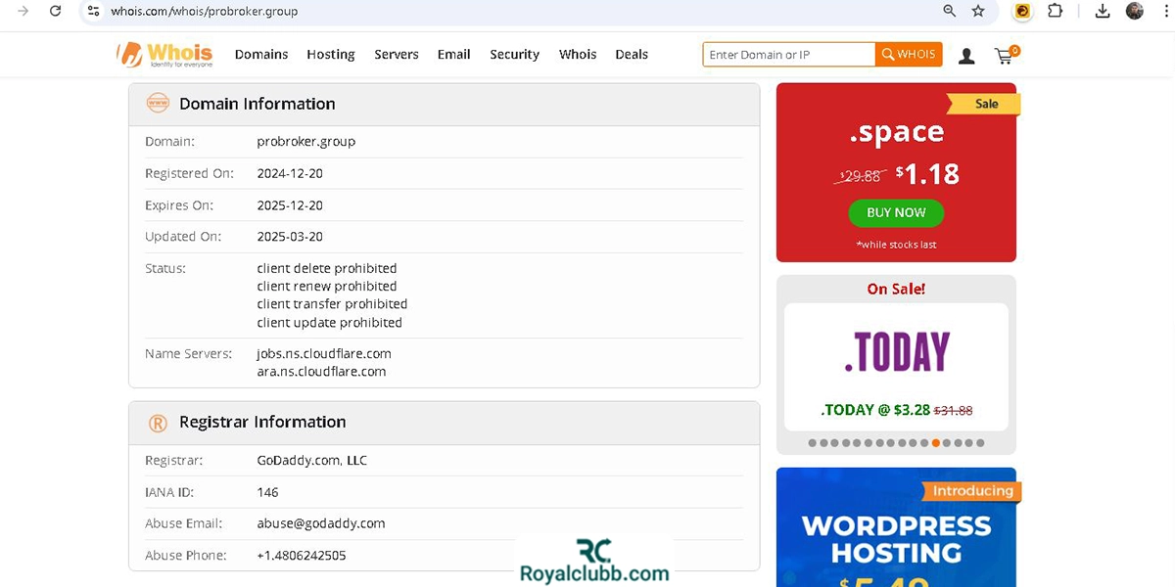
Task: Select the first carousel dot under .TODAY ad
Action: [x=813, y=443]
